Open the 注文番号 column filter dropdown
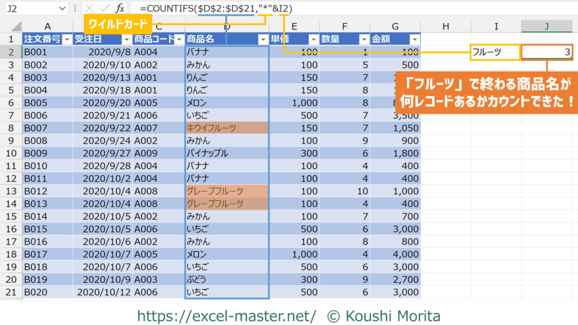 [67, 39]
